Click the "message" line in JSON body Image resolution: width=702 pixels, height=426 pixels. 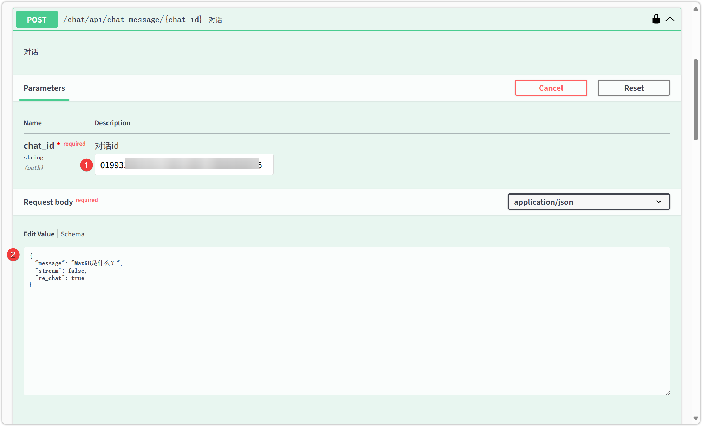79,263
